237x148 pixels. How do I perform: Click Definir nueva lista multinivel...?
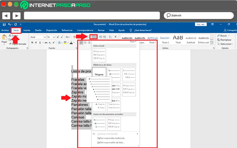pos(111,138)
